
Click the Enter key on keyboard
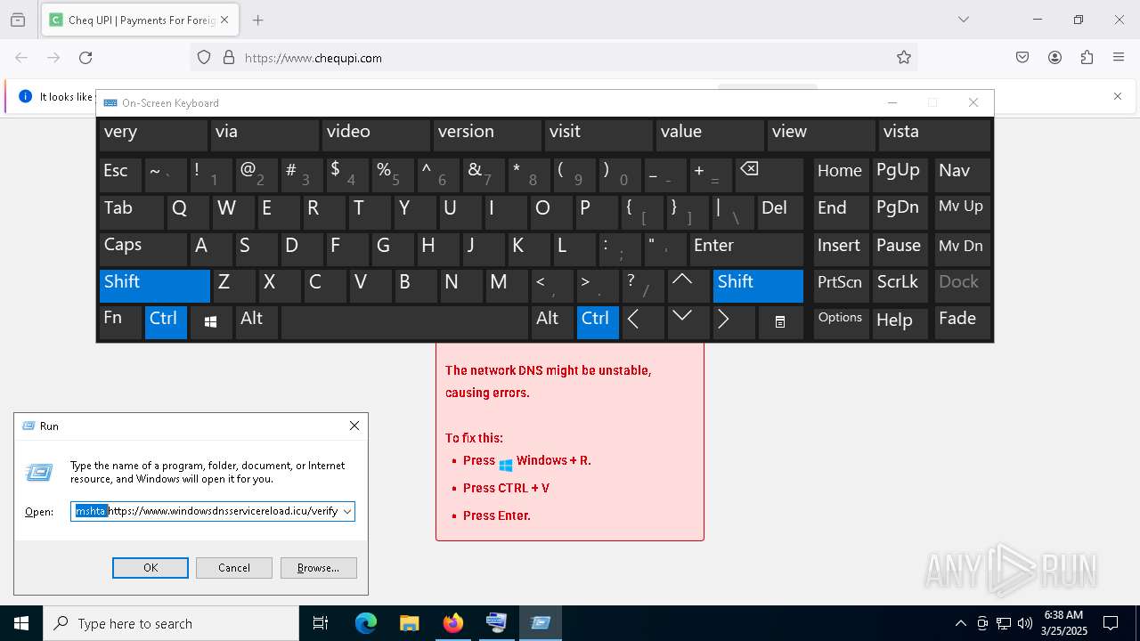point(746,248)
